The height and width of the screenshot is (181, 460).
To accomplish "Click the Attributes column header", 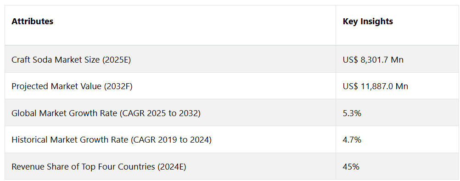I will point(170,25).
